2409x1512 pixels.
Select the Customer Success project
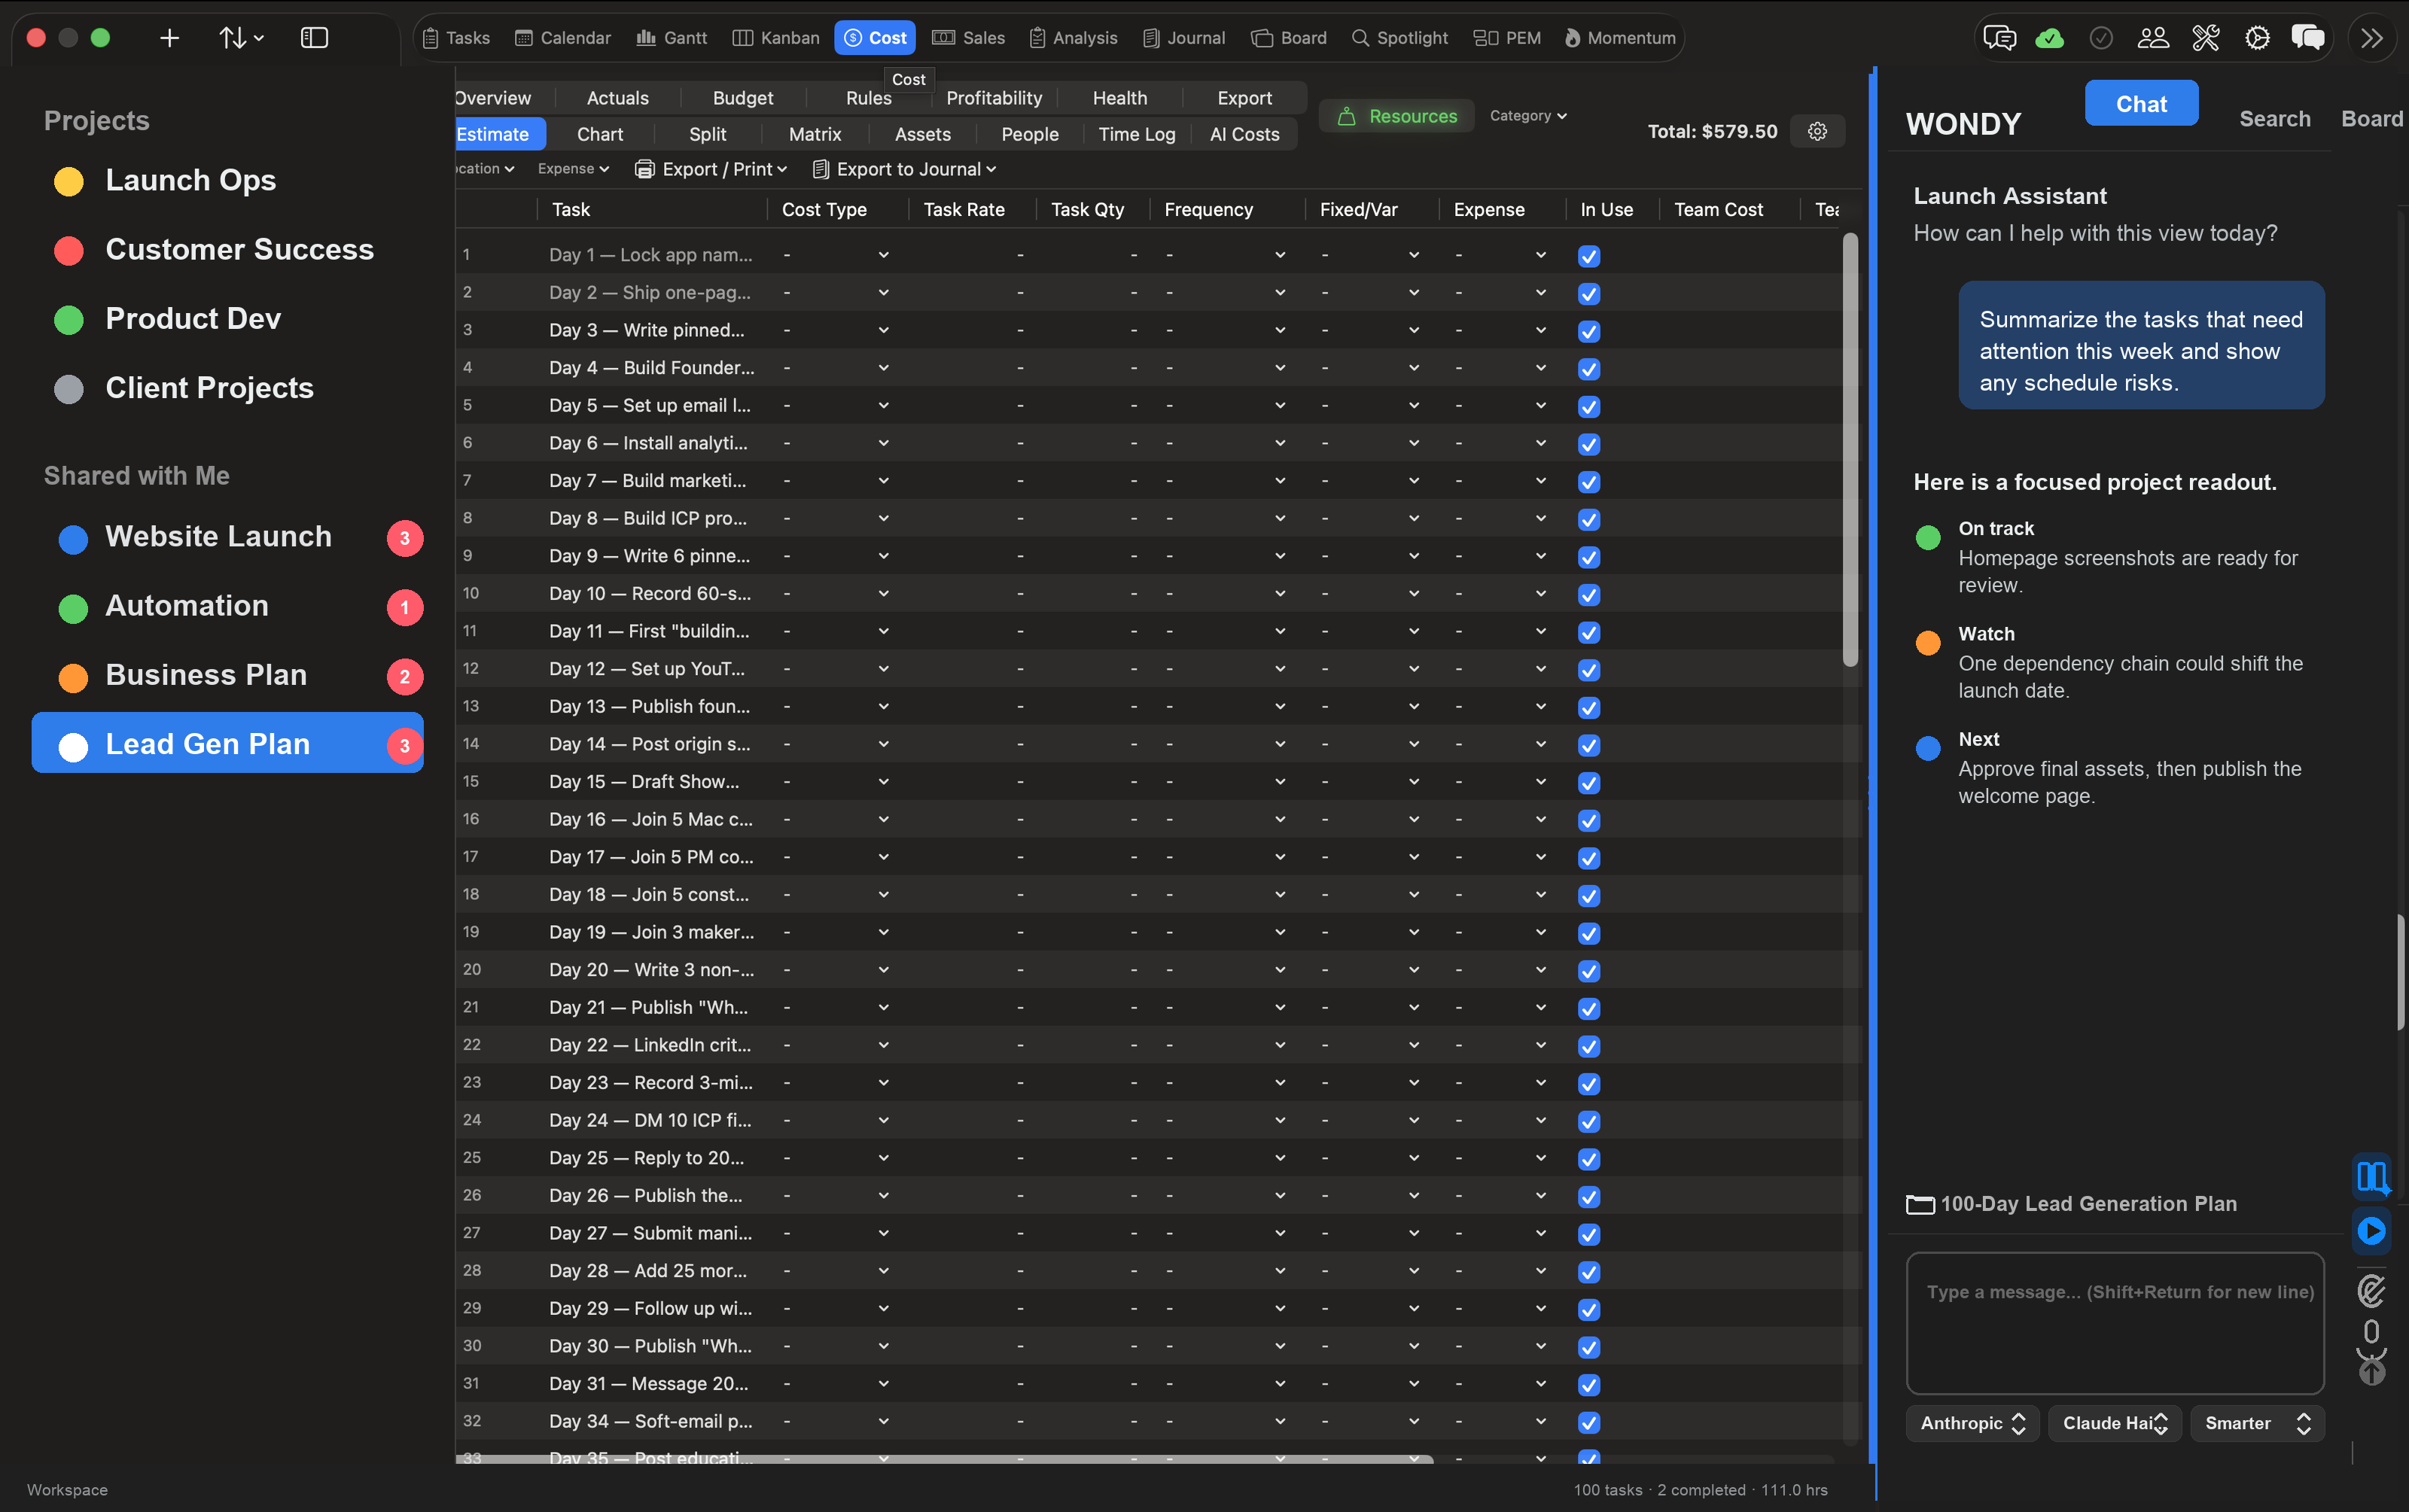click(x=227, y=249)
